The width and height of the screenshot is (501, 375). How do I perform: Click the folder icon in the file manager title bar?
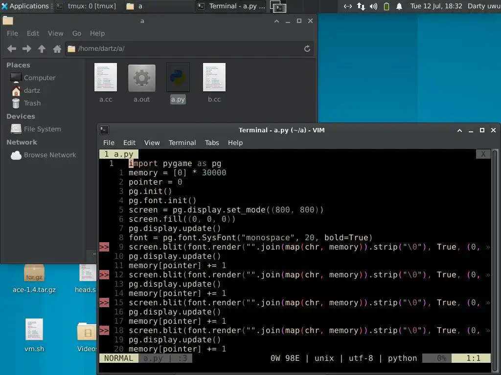point(8,21)
